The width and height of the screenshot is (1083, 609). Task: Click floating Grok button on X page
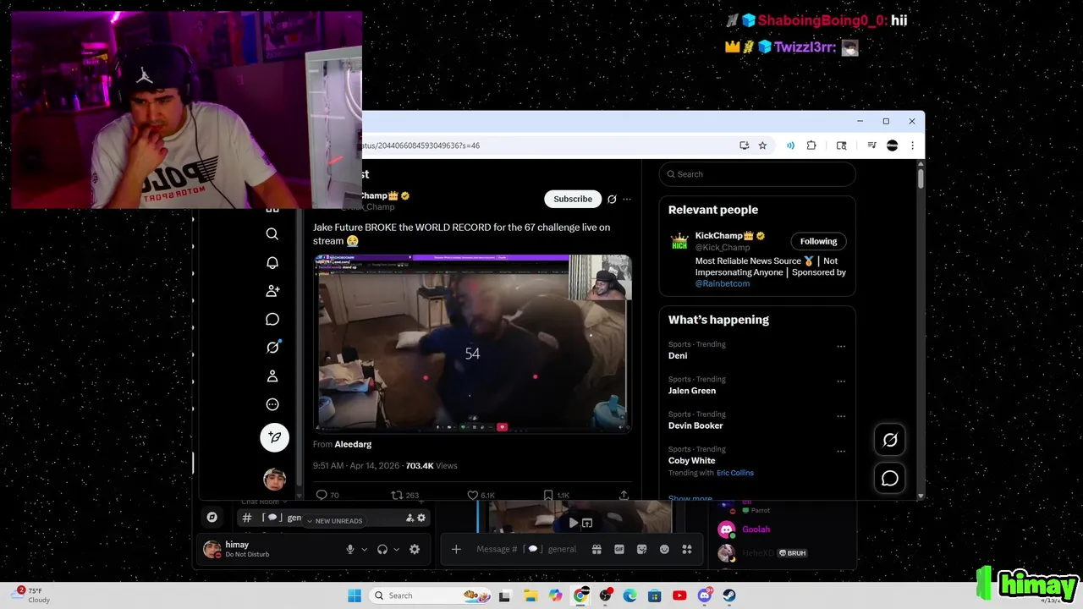[890, 440]
